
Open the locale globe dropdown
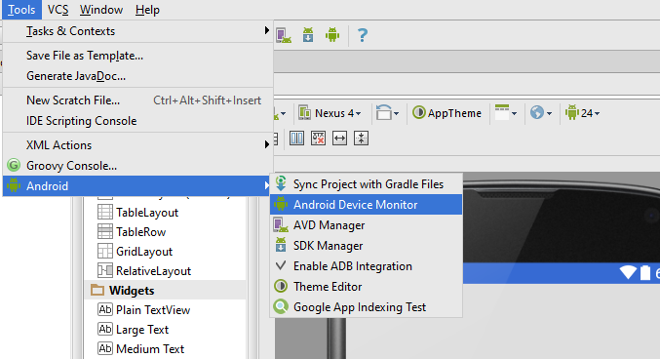pos(541,113)
